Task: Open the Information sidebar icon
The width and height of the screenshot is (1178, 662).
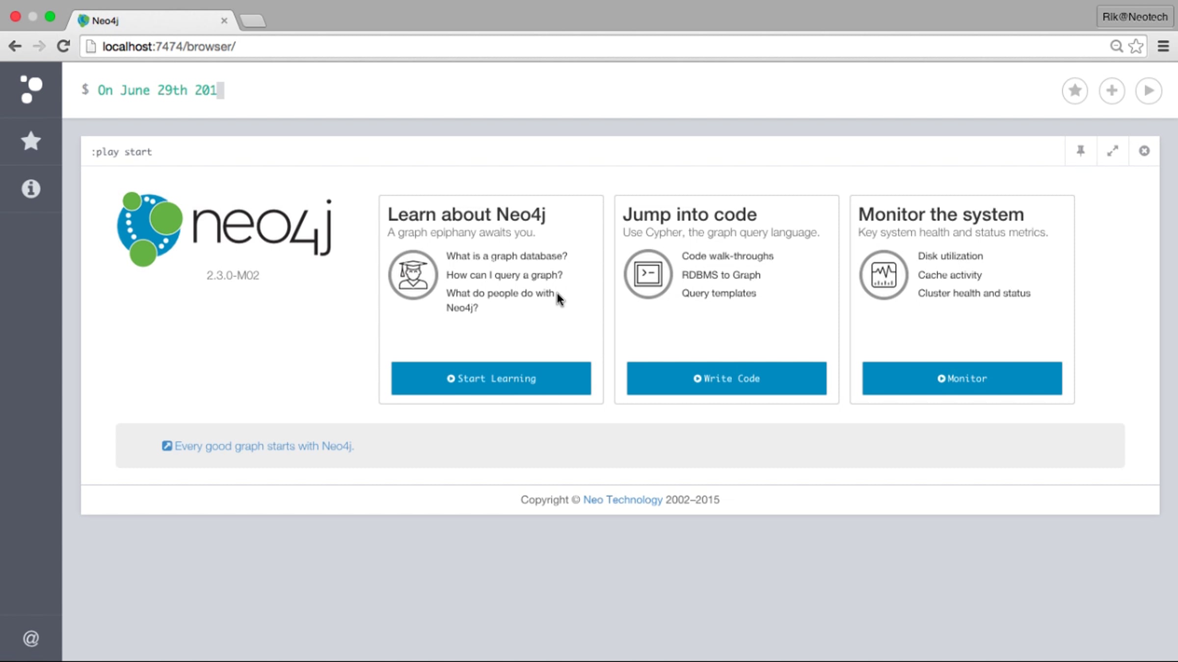Action: tap(31, 189)
